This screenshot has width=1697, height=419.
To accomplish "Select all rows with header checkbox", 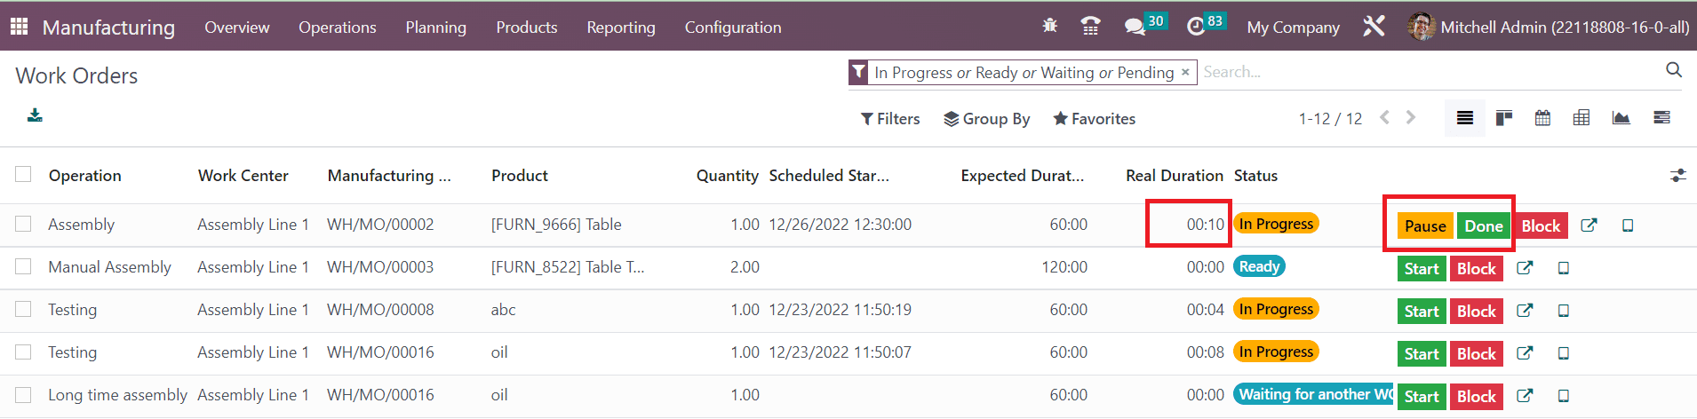I will tap(23, 174).
